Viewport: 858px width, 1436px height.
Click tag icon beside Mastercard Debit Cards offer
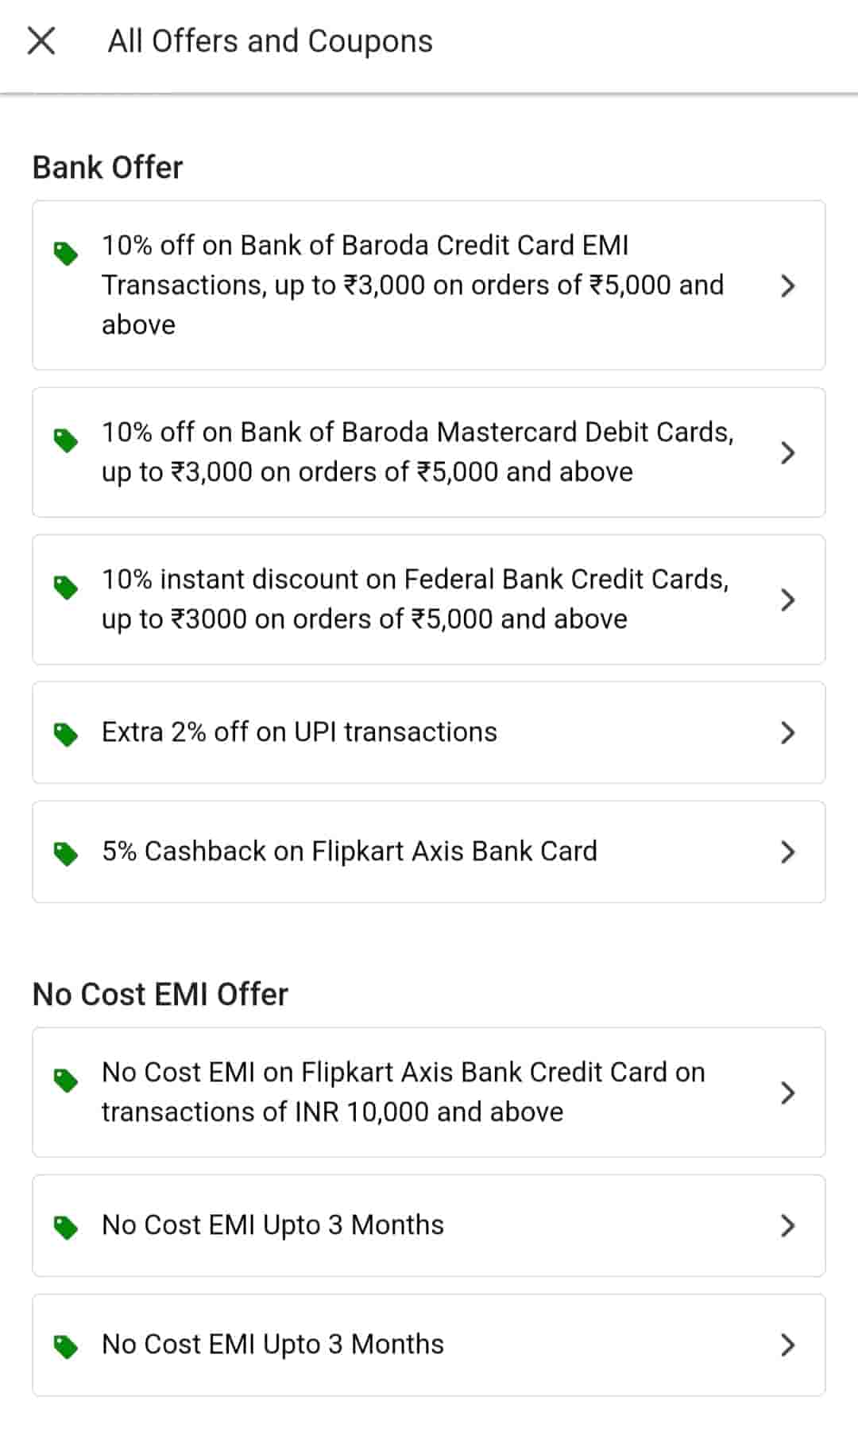[66, 440]
